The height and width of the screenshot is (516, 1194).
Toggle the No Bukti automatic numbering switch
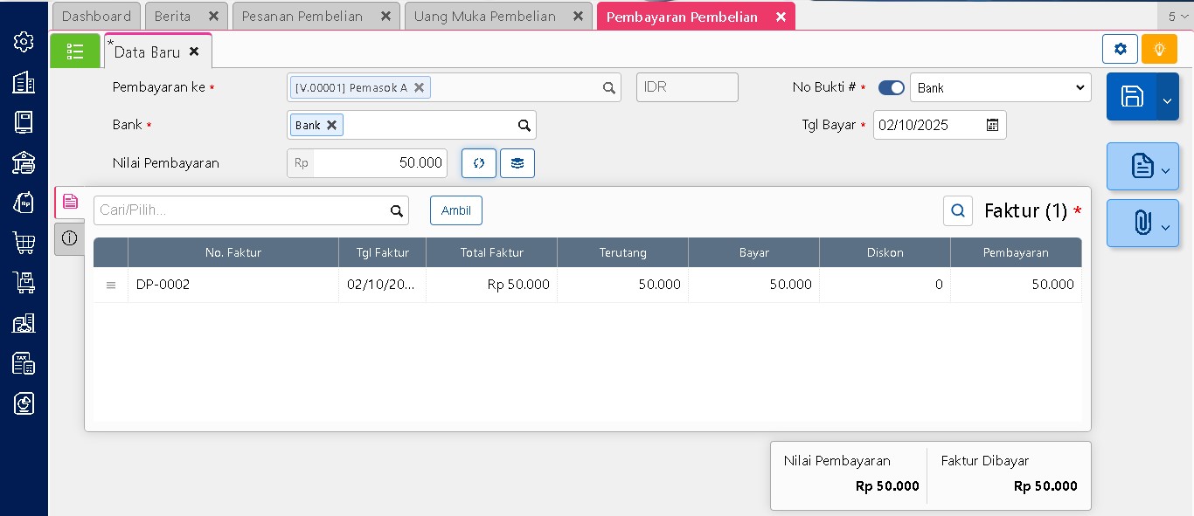tap(892, 87)
